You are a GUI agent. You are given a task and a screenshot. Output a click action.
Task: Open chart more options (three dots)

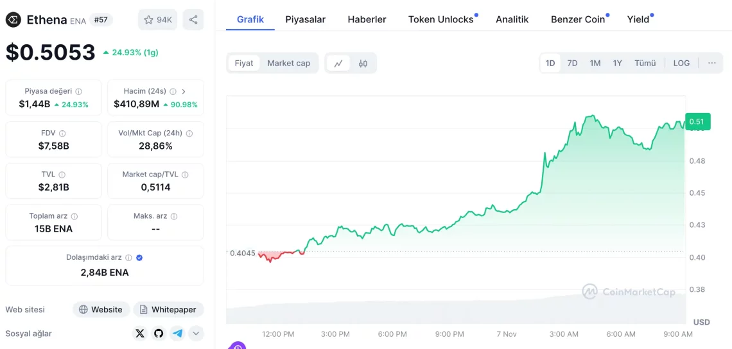point(712,63)
